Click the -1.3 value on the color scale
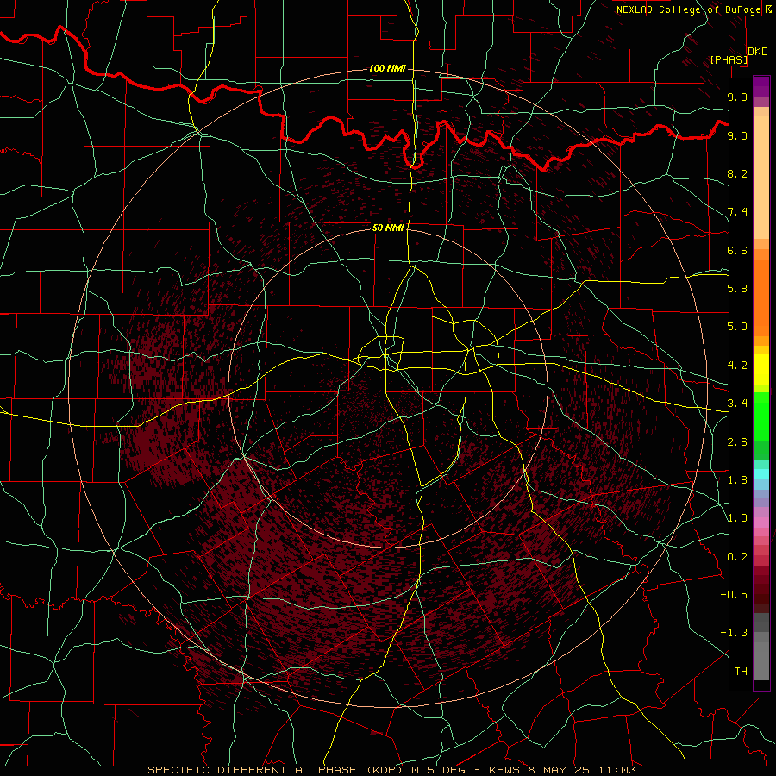Screen dimensions: 776x776 pyautogui.click(x=734, y=633)
